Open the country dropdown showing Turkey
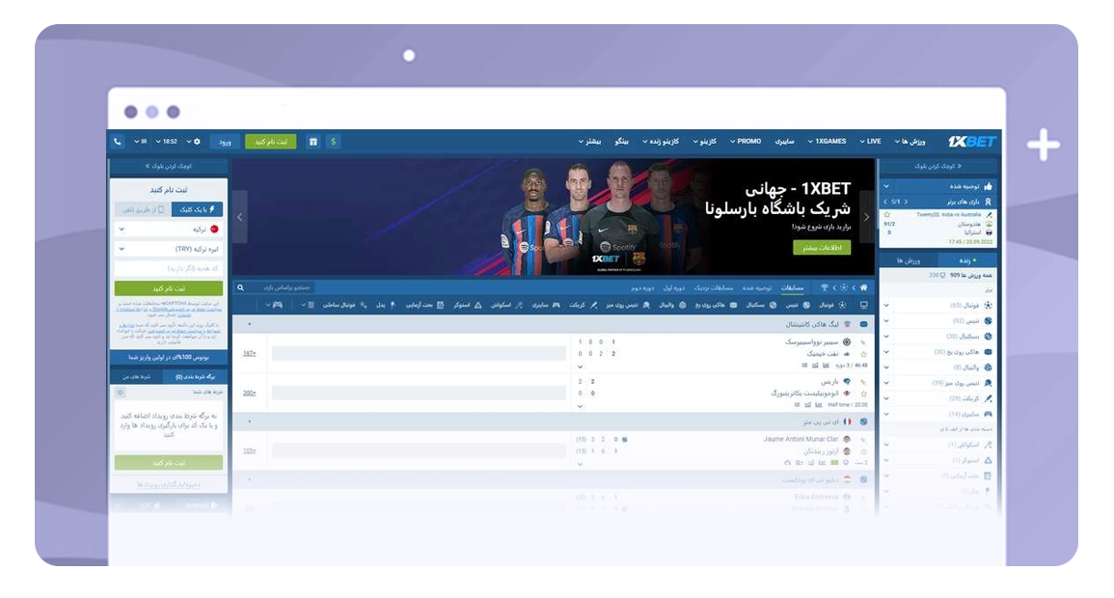The image size is (1114, 598). (168, 230)
